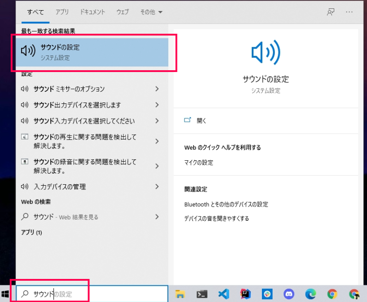
Task: Open Visual Studio Code from taskbar
Action: click(224, 294)
